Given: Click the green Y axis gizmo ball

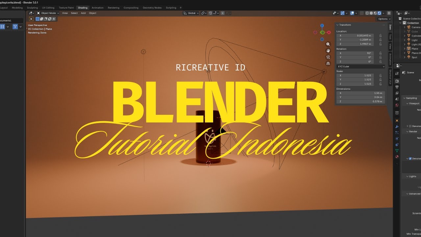Looking at the screenshot, I should click(x=322, y=32).
